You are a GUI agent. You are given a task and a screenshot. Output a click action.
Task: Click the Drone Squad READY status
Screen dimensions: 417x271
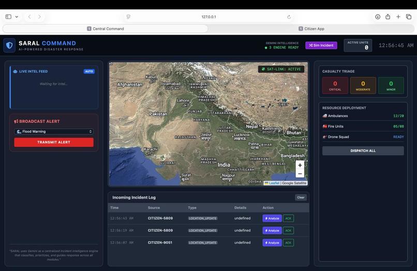(x=398, y=137)
